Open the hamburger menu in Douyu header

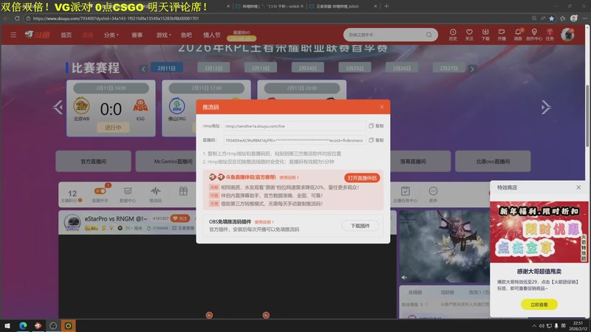click(13, 35)
